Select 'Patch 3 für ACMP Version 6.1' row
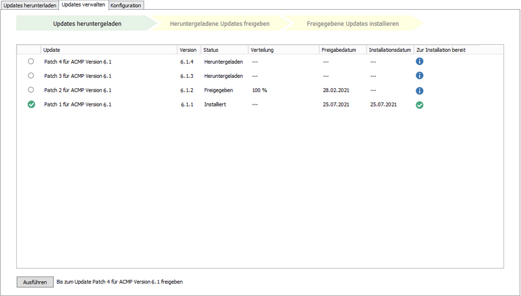 point(260,76)
